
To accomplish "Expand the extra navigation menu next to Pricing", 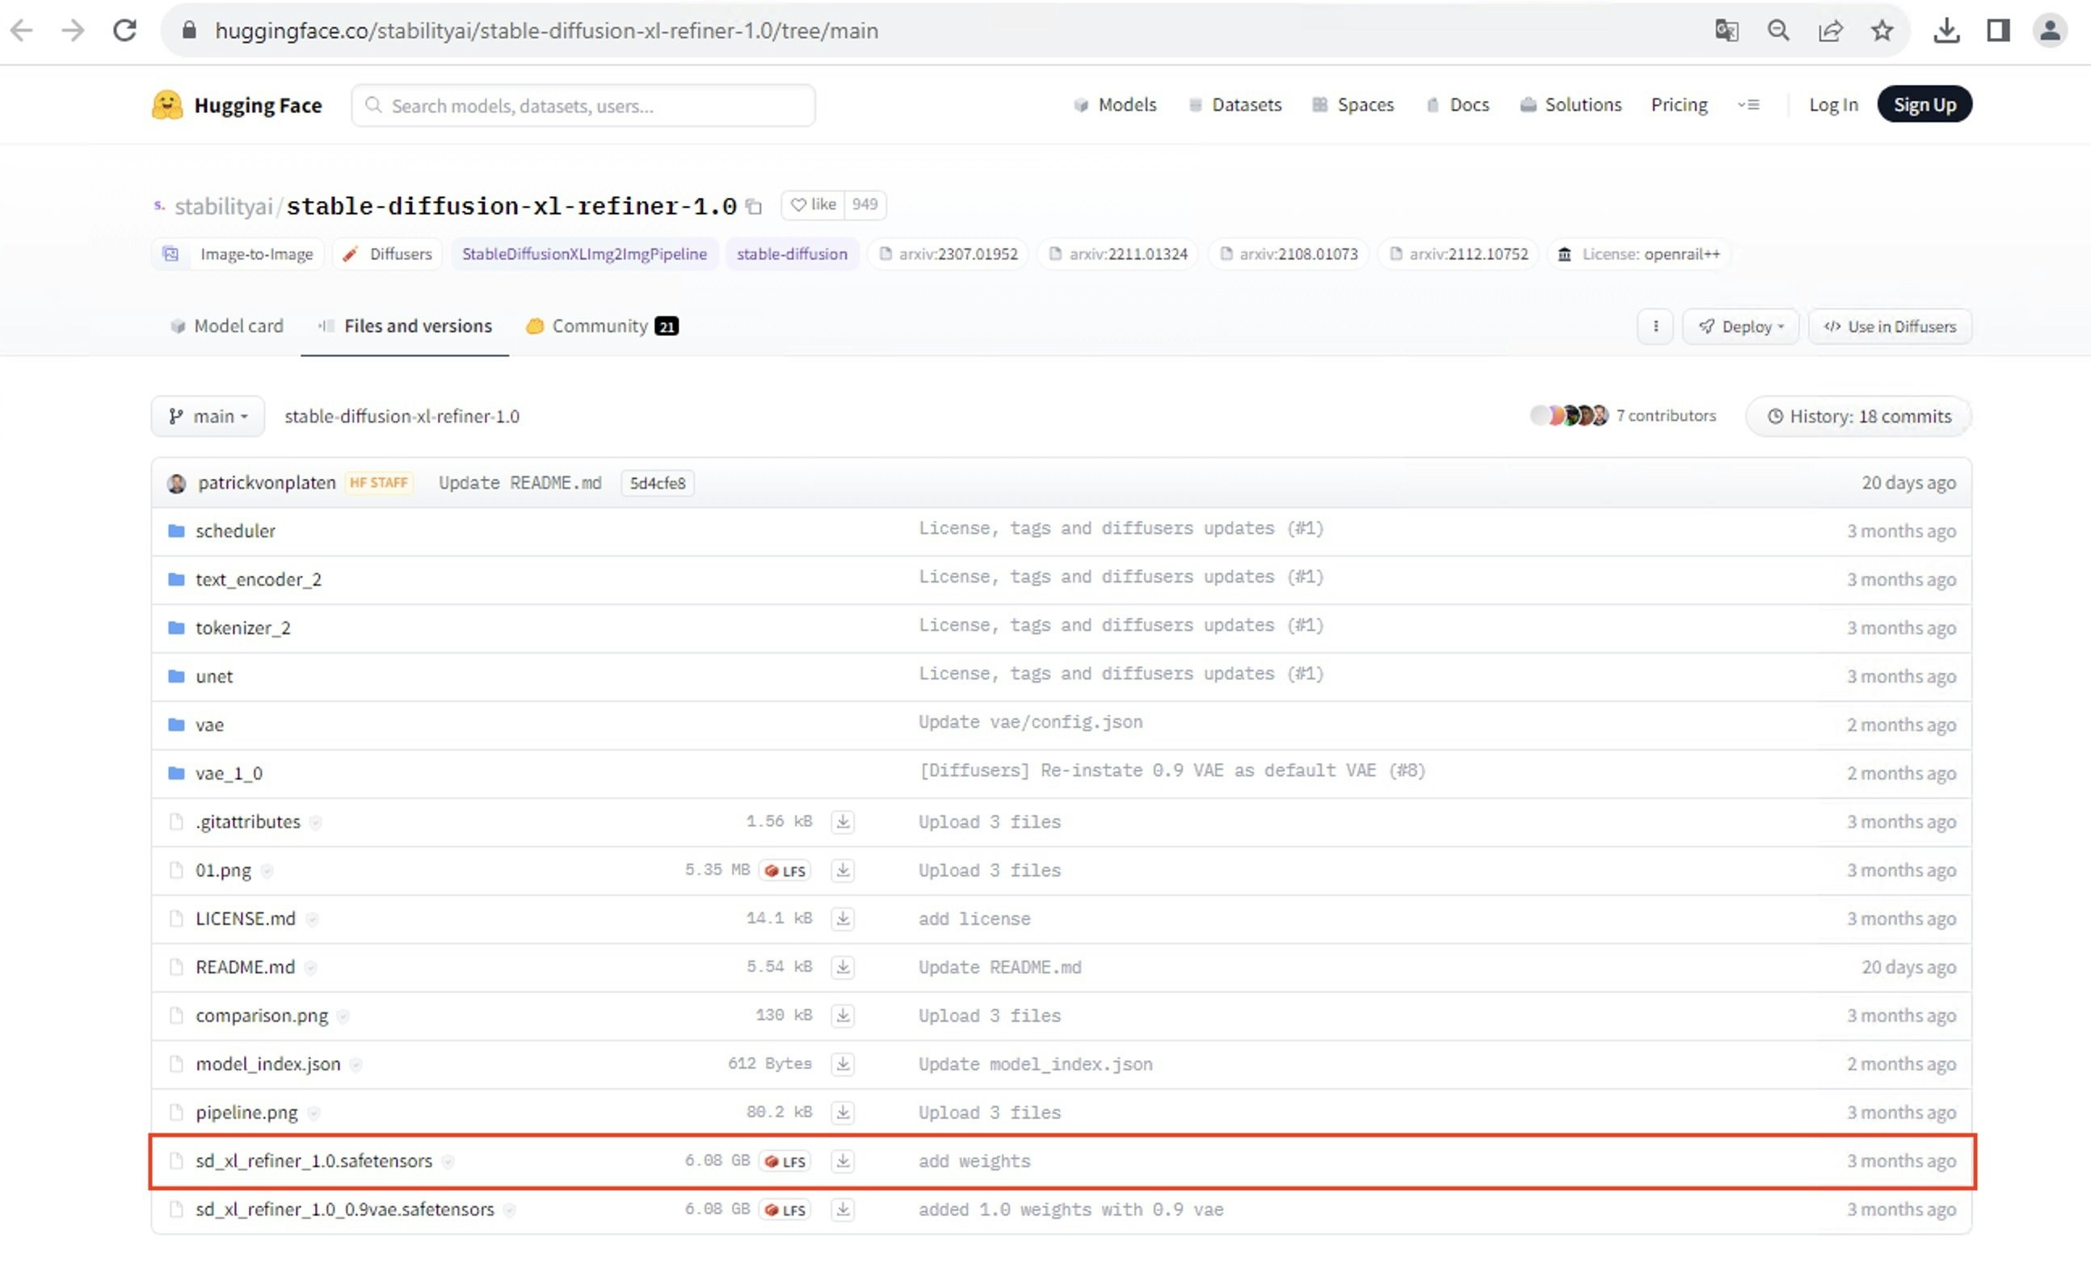I will pos(1748,105).
